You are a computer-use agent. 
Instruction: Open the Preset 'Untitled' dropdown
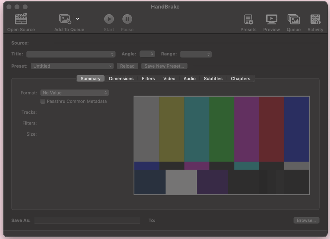[x=72, y=66]
